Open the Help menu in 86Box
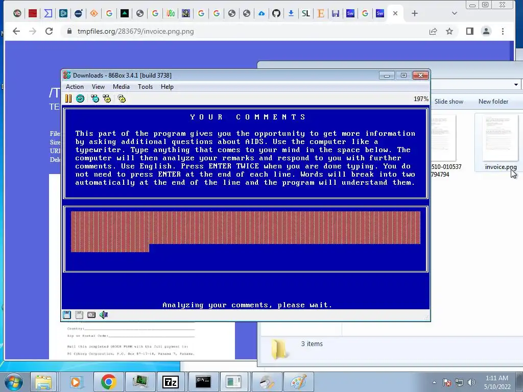Viewport: 523px width, 392px height. (x=167, y=87)
